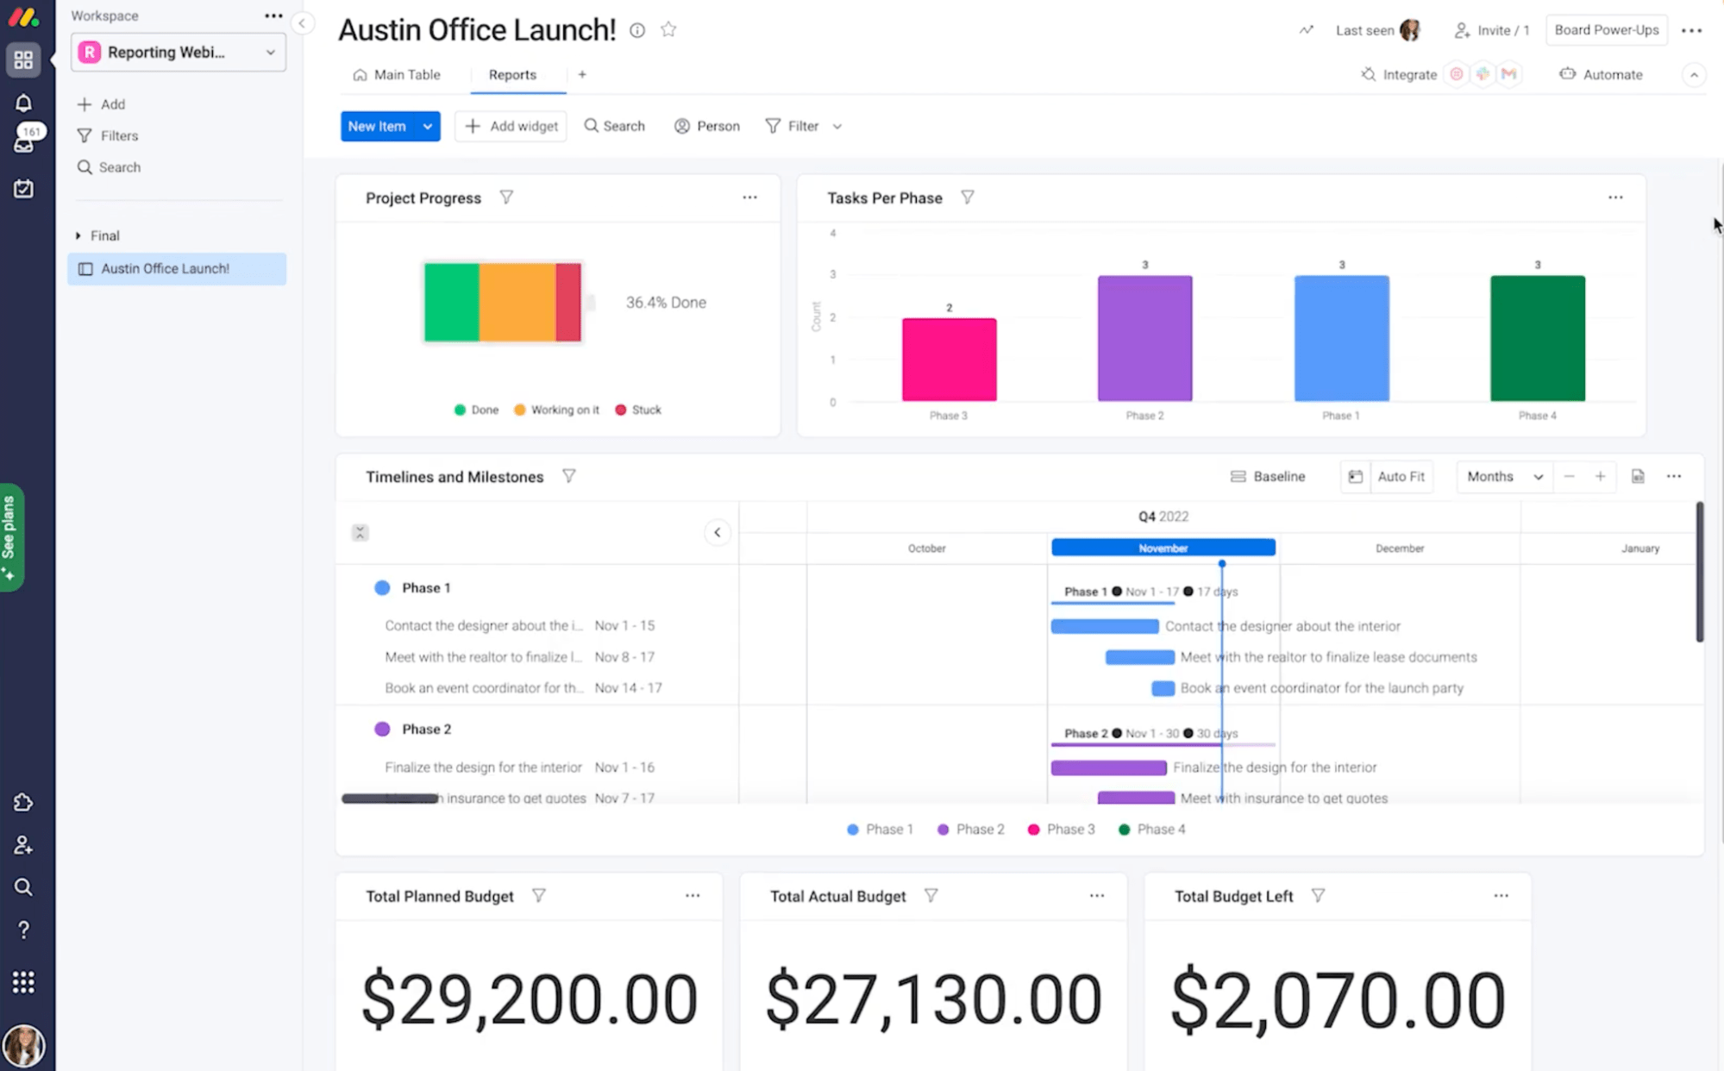The width and height of the screenshot is (1724, 1071).
Task: Switch to the Main Table tab
Action: (407, 74)
